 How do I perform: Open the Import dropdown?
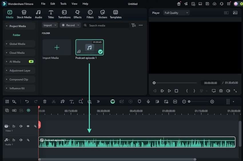(50, 25)
